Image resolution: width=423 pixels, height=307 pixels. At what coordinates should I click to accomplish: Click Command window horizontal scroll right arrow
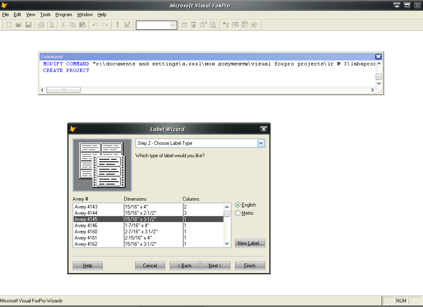tap(372, 90)
